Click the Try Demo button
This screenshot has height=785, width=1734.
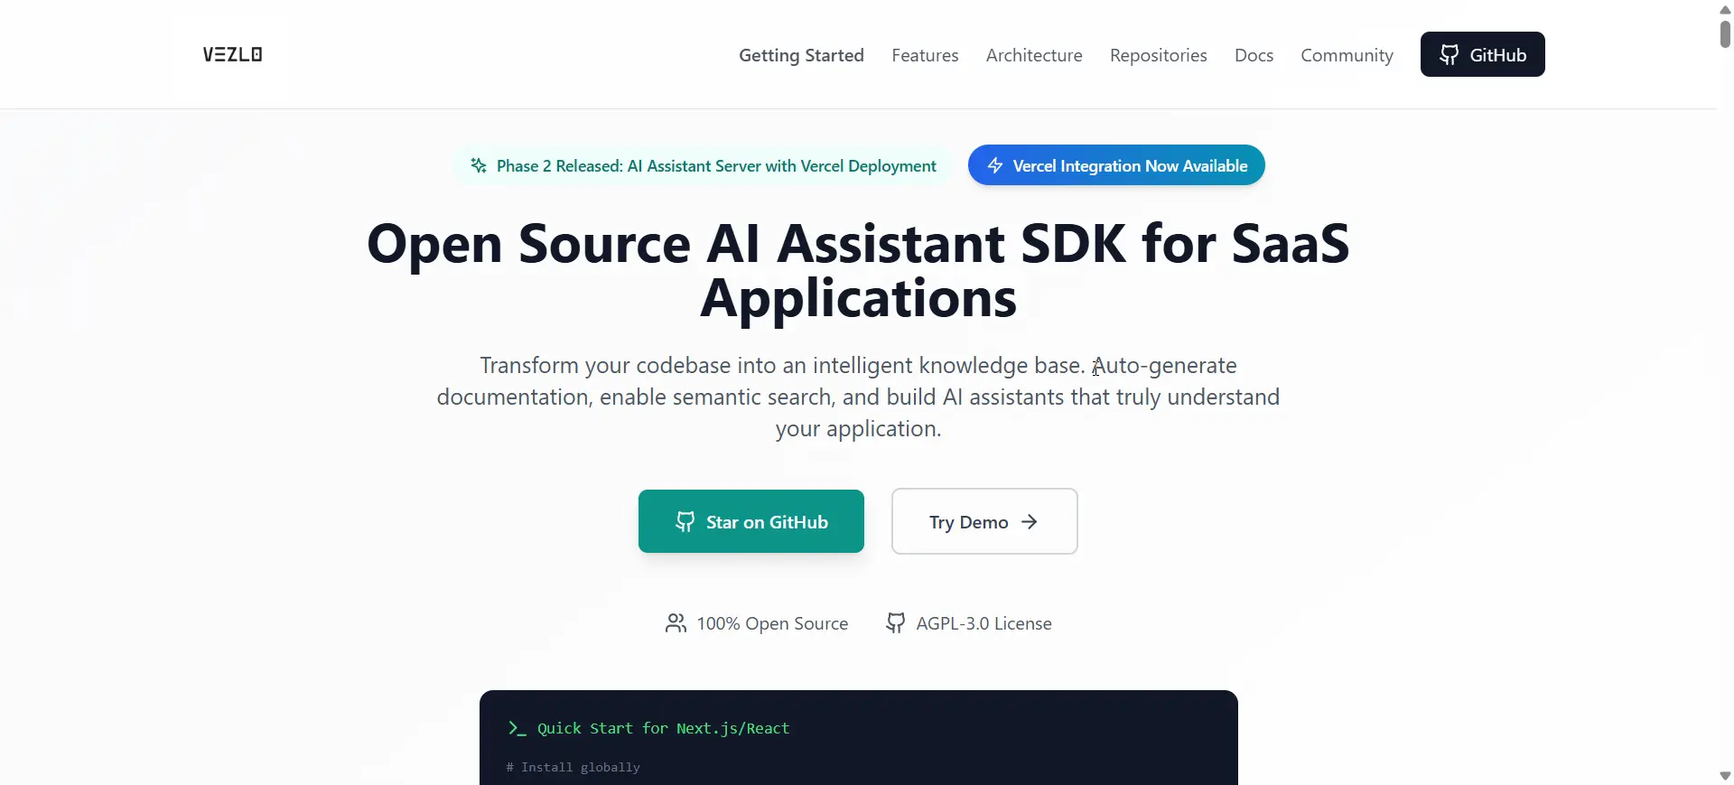tap(984, 521)
